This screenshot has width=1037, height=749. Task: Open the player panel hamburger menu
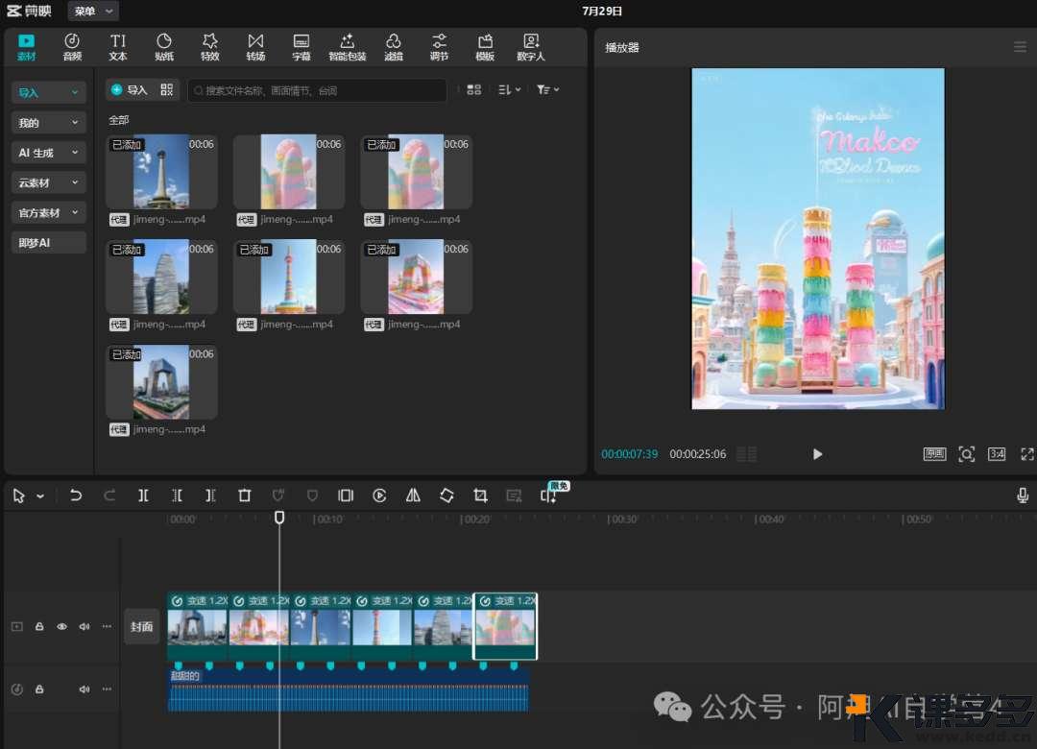point(1020,47)
